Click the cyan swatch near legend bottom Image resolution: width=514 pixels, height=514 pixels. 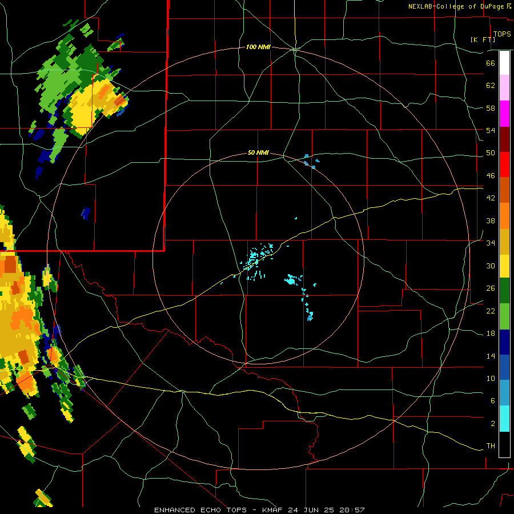click(504, 419)
